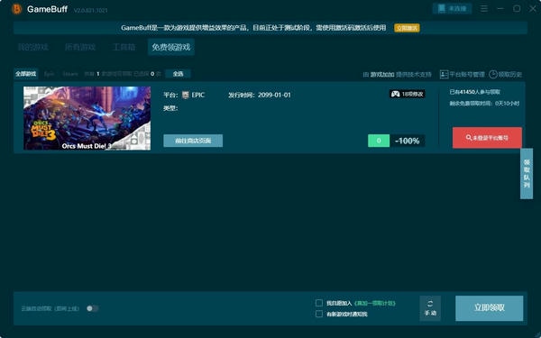Open the hamburger menu in title bar
This screenshot has height=338, width=541.
click(484, 9)
